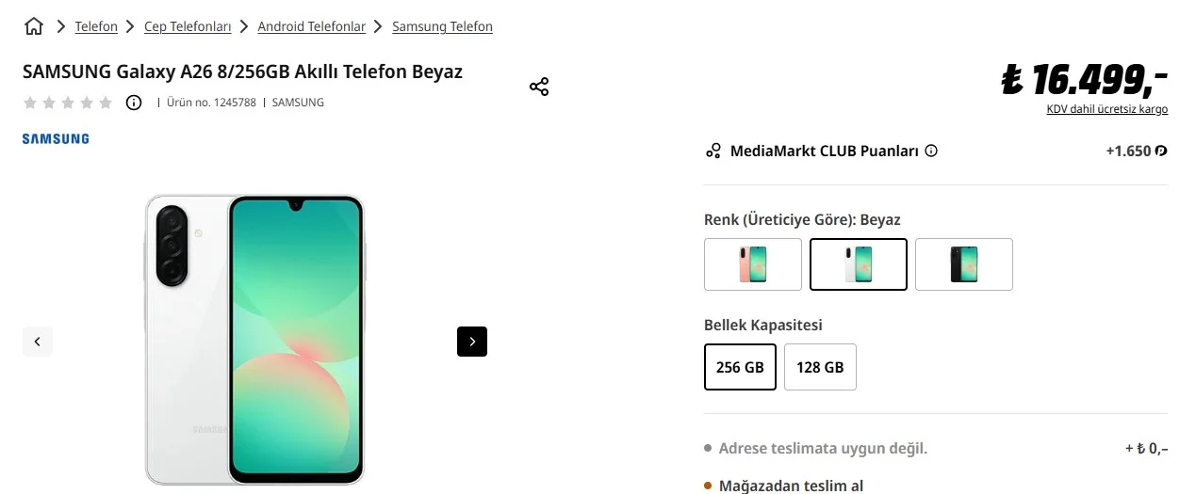Open Samsung Telefon breadcrumb link
1196x494 pixels.
tap(442, 26)
